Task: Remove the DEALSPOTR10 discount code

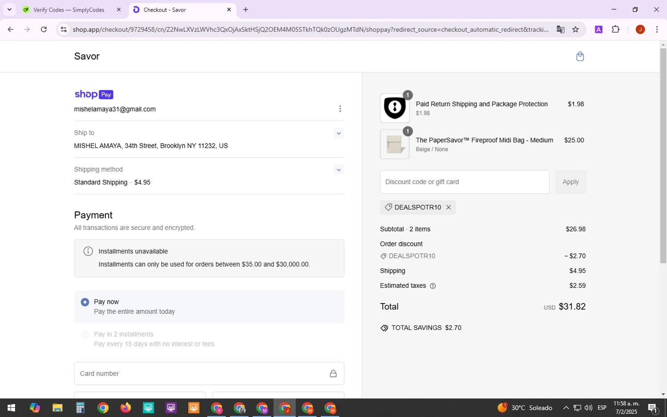Action: click(449, 207)
